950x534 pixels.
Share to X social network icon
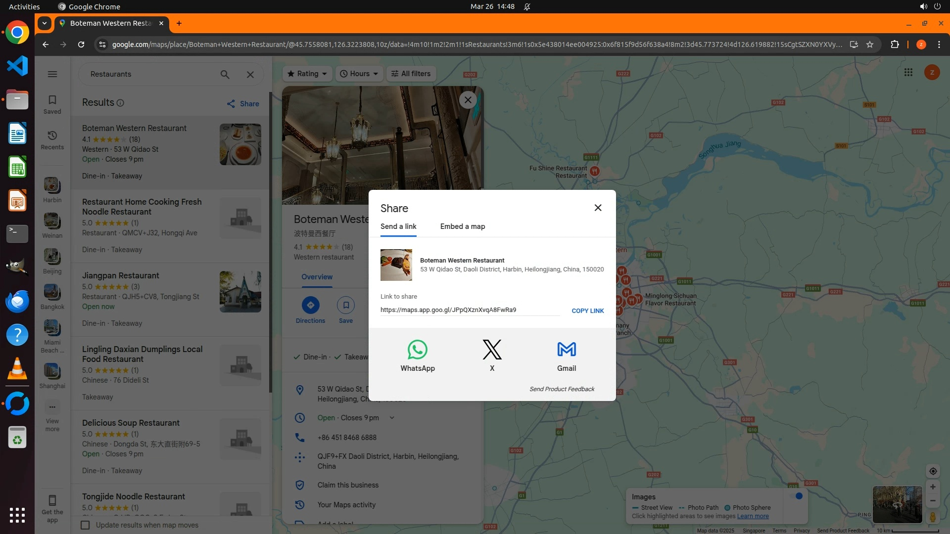click(492, 350)
